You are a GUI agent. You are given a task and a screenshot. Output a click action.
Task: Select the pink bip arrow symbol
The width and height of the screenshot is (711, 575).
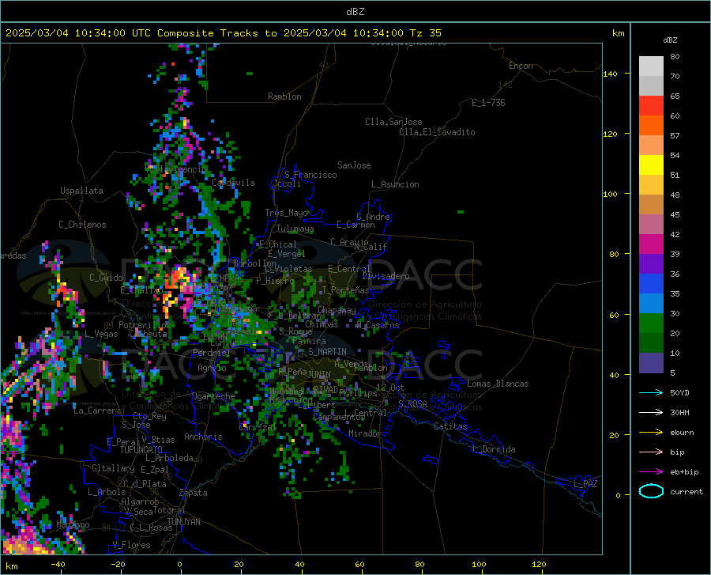[651, 452]
